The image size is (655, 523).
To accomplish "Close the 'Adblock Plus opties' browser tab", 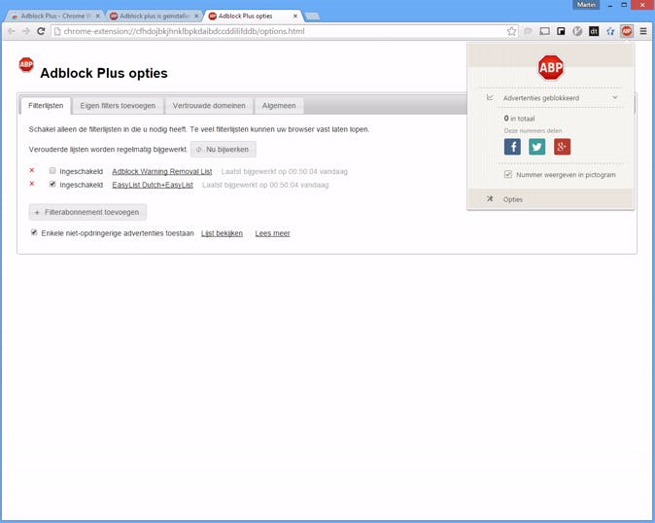I will [x=294, y=16].
